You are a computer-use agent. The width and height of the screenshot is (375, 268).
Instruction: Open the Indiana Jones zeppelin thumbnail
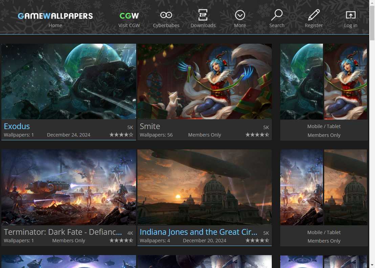pos(204,187)
